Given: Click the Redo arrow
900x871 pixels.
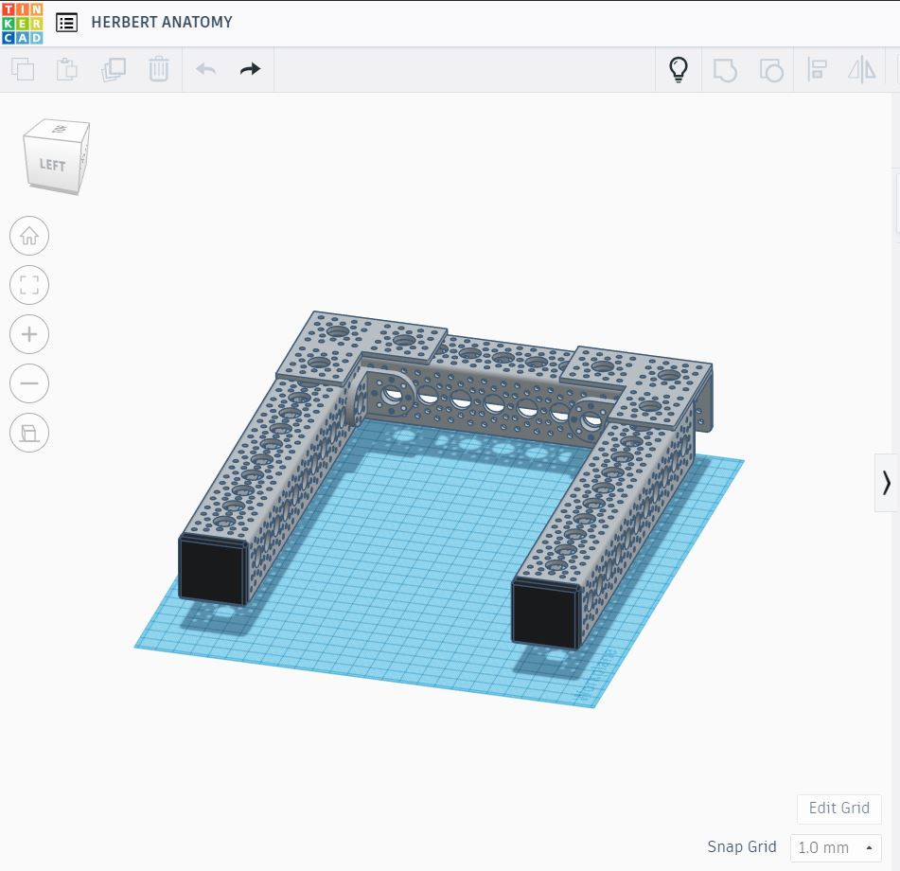Looking at the screenshot, I should [250, 69].
